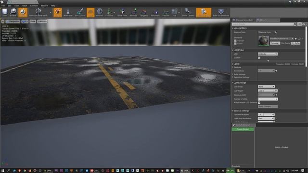The height and width of the screenshot is (173, 308).
Task: Toggle the Grid toolbar icon
Action: (90, 12)
